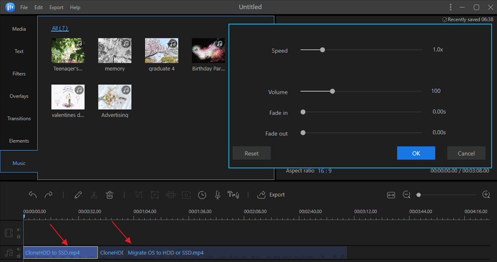Viewport: 497px width, 262px height.
Task: Fit timeline to window width icon
Action: 391,195
